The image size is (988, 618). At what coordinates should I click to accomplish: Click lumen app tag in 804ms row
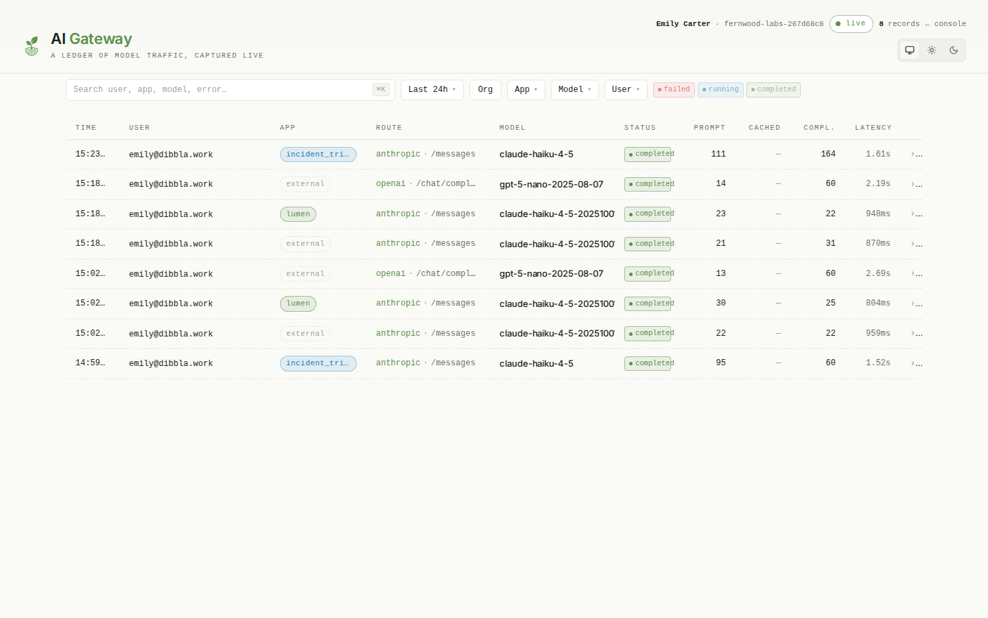point(298,304)
